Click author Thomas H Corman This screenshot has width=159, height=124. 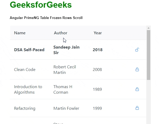[63, 89]
